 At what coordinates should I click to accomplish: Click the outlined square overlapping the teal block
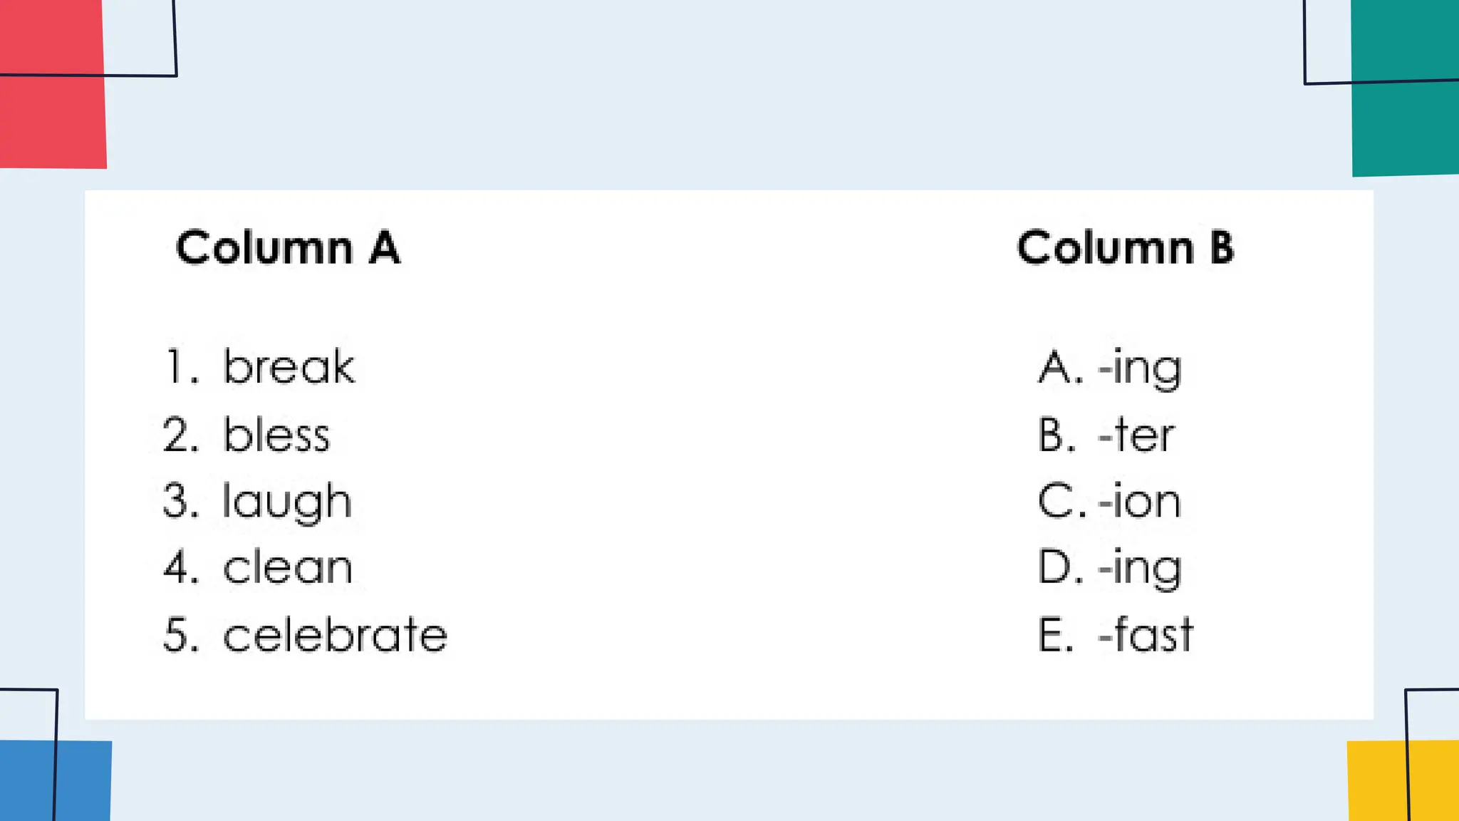click(x=1326, y=41)
